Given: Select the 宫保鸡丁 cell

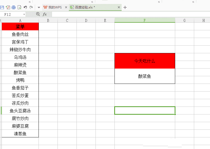Looking at the screenshot, I should [20, 42].
